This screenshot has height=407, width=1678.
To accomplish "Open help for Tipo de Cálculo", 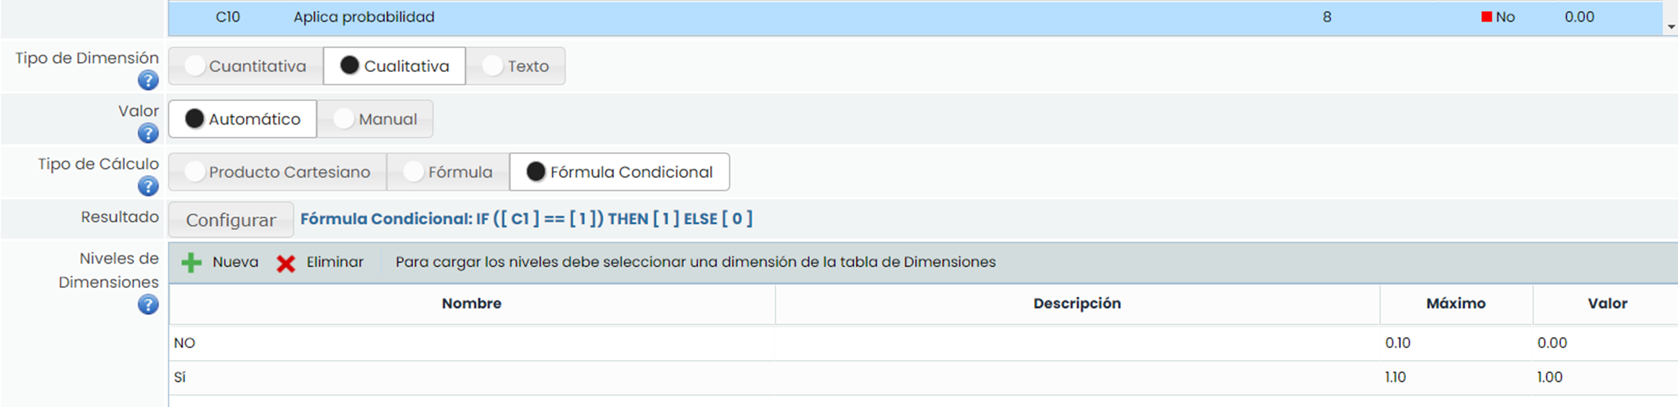I will point(148,187).
